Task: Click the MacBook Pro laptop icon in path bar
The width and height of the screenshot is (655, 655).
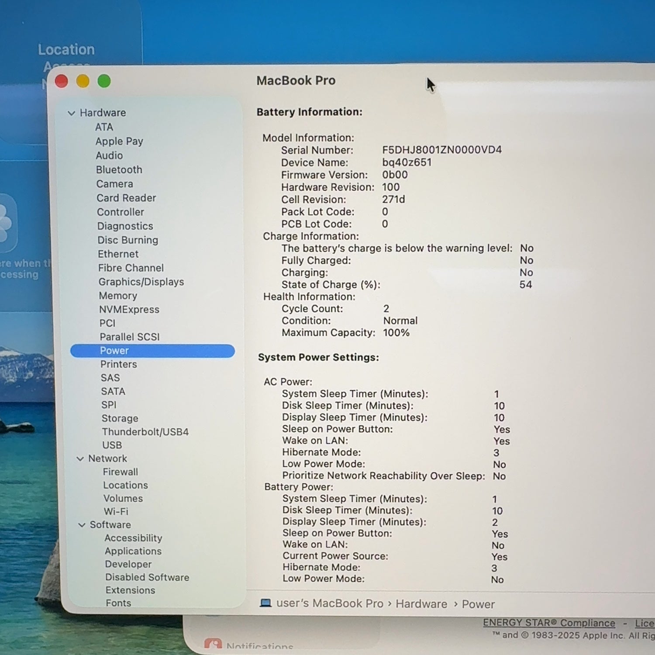Action: 265,603
